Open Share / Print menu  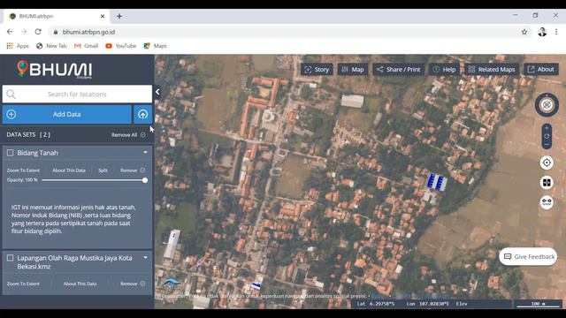[399, 70]
